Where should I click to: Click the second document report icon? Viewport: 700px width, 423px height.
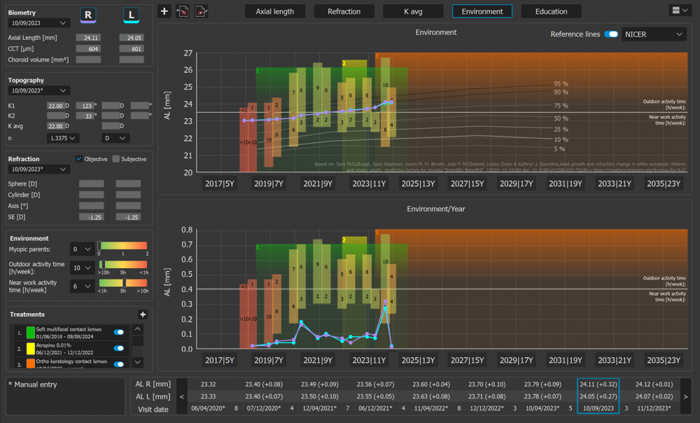point(201,11)
